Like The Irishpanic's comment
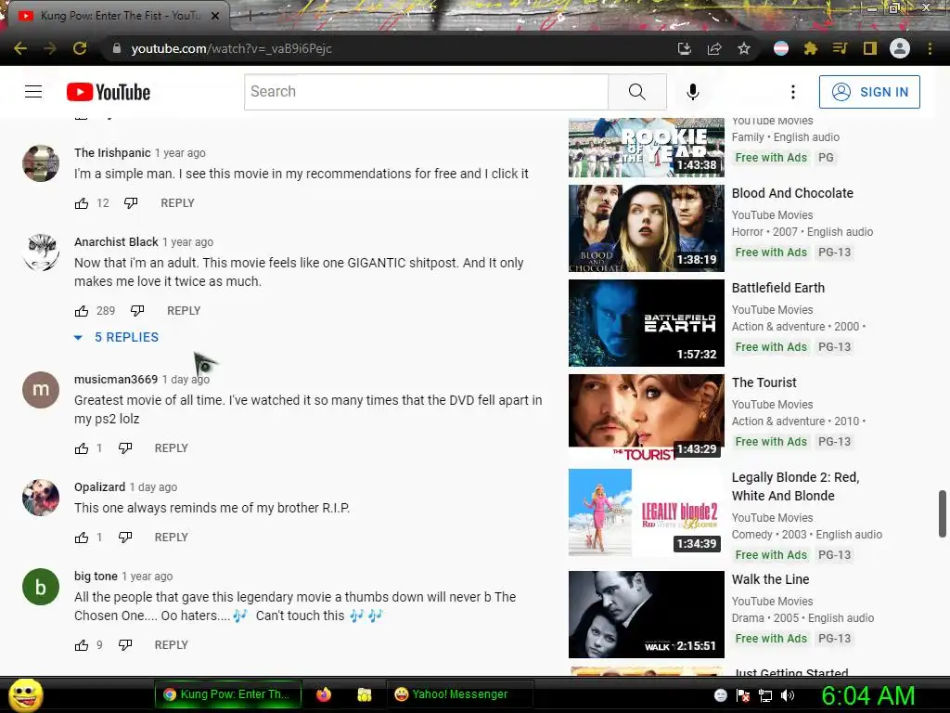The image size is (950, 713). click(x=82, y=203)
